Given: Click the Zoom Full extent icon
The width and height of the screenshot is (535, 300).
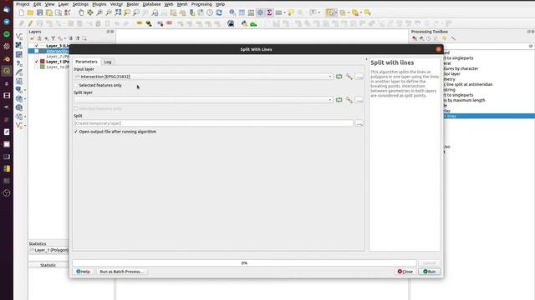Looking at the screenshot, I should pyautogui.click(x=118, y=12).
